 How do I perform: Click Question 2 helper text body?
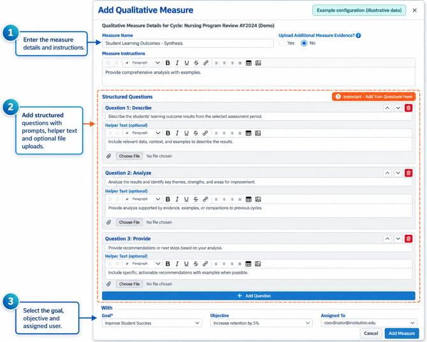[259, 211]
